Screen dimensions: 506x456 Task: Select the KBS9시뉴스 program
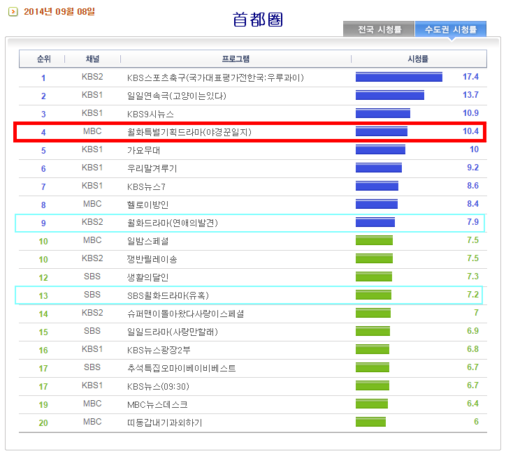(150, 114)
